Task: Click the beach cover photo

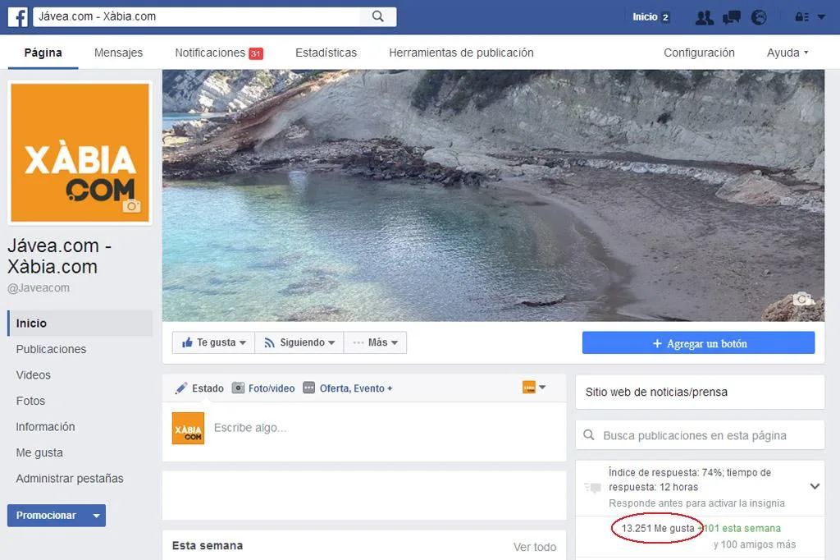Action: point(493,195)
